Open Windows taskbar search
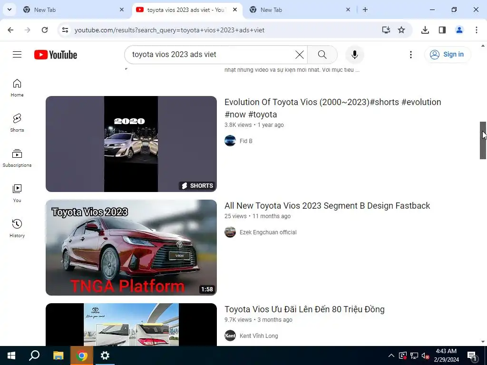Image resolution: width=487 pixels, height=365 pixels. [34, 355]
